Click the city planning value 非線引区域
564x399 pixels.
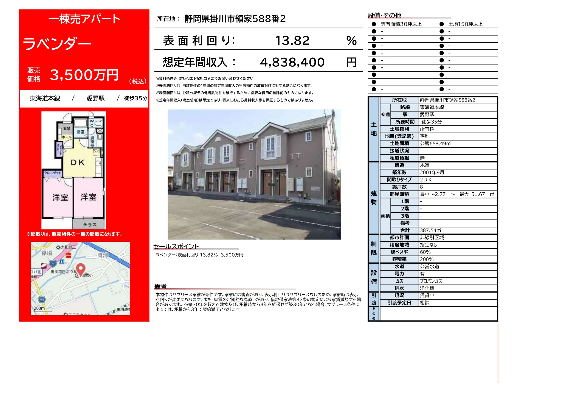pyautogui.click(x=432, y=238)
